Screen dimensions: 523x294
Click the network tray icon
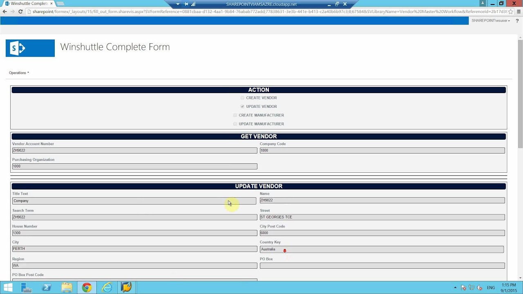point(472,287)
